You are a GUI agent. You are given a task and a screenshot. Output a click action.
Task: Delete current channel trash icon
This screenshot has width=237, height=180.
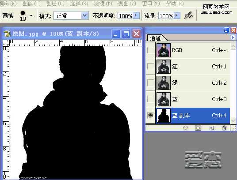(x=225, y=128)
